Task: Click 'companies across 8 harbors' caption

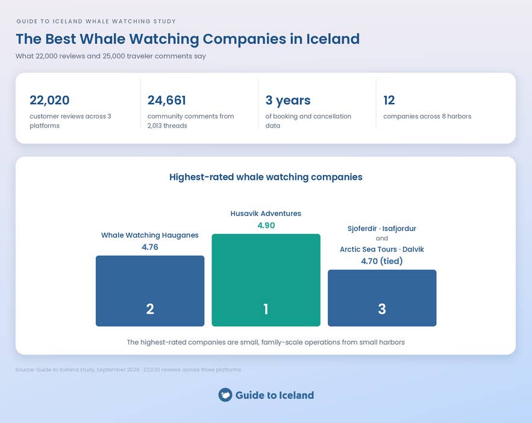Action: (427, 116)
